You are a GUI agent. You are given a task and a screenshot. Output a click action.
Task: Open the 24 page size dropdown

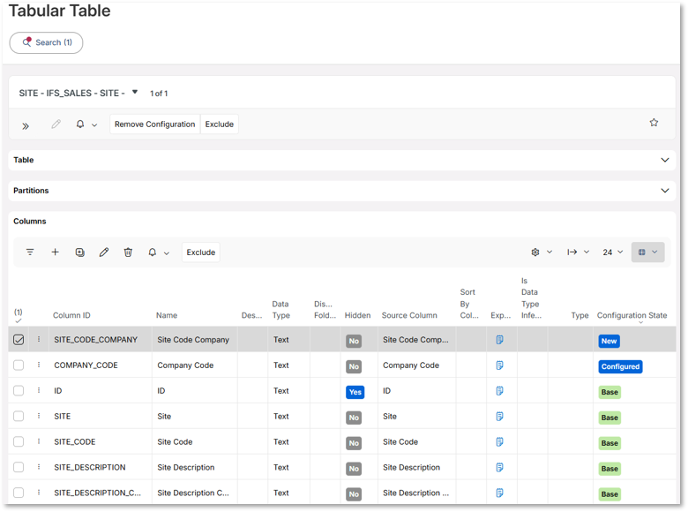612,252
